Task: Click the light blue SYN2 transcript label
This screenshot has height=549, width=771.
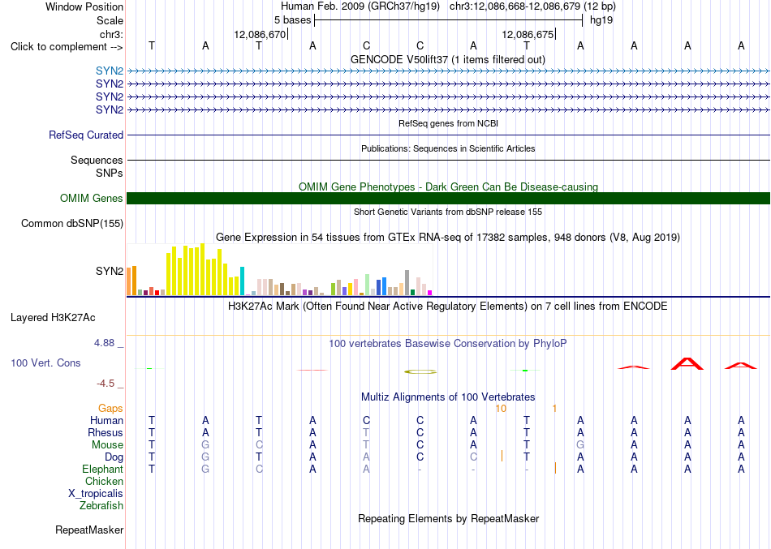Action: point(110,71)
